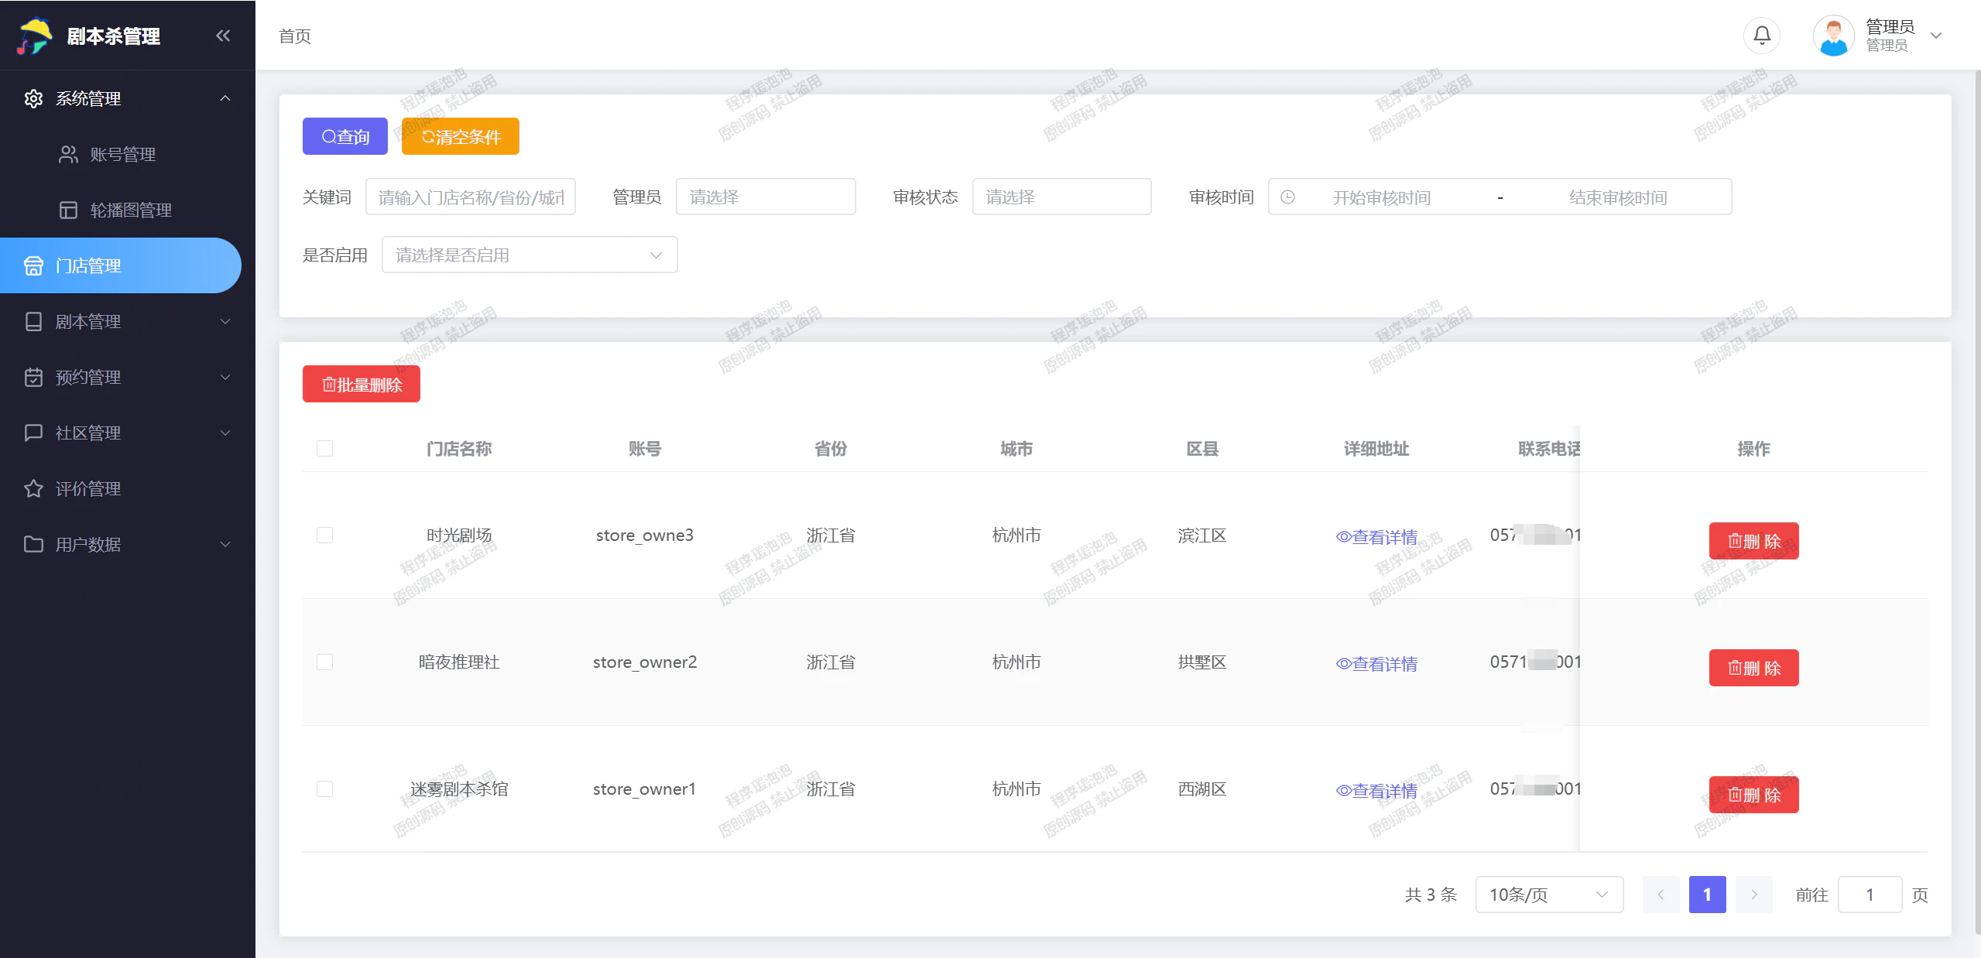View address details for 时光剧场
The height and width of the screenshot is (958, 1981).
click(x=1376, y=537)
